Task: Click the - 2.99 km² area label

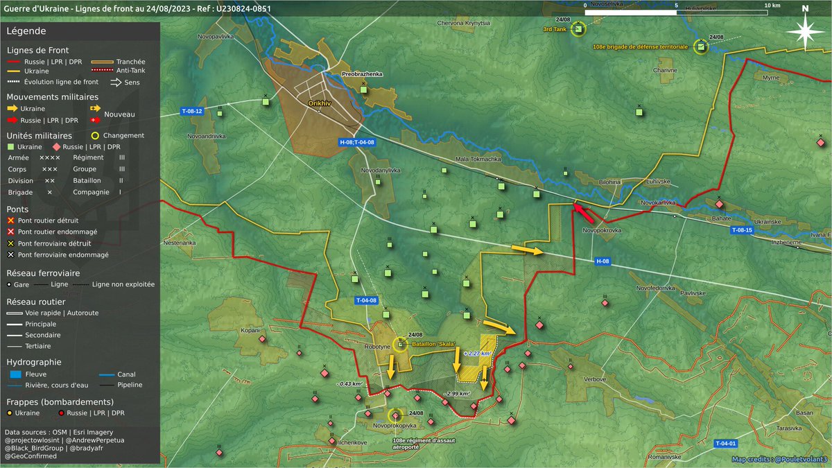Action: pyautogui.click(x=456, y=393)
